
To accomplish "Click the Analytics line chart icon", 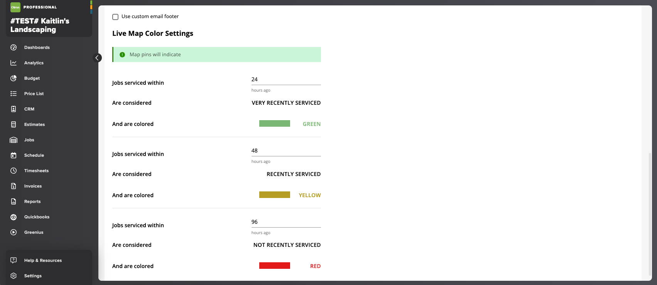I will [14, 63].
